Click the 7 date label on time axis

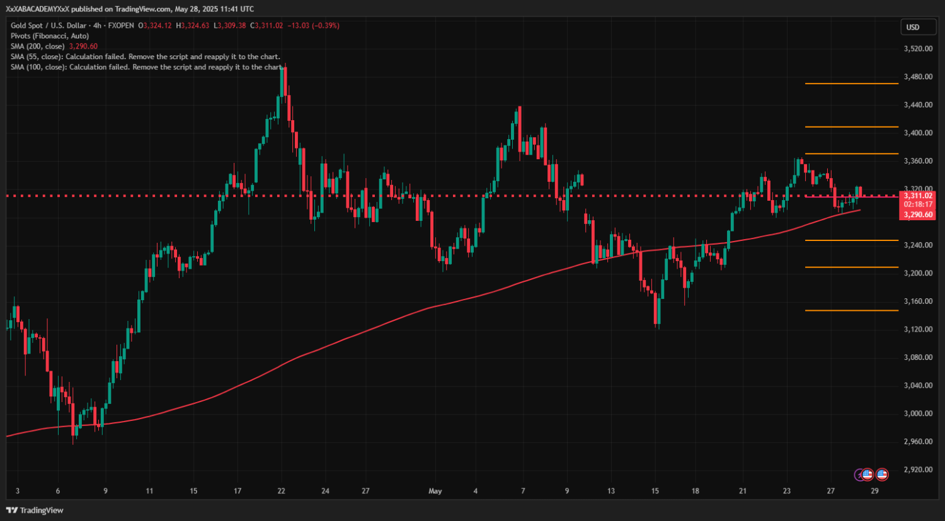pos(523,491)
